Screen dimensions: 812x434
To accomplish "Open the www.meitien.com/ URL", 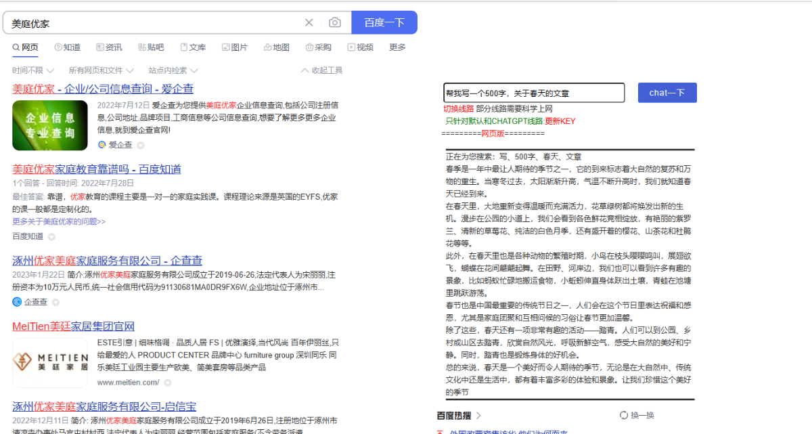I will click(128, 383).
